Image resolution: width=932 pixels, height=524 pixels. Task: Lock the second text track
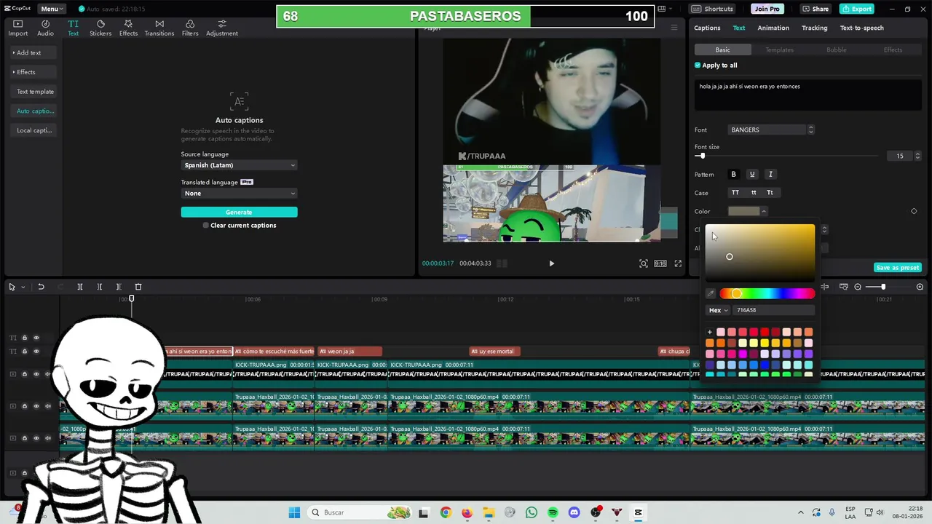click(x=24, y=352)
